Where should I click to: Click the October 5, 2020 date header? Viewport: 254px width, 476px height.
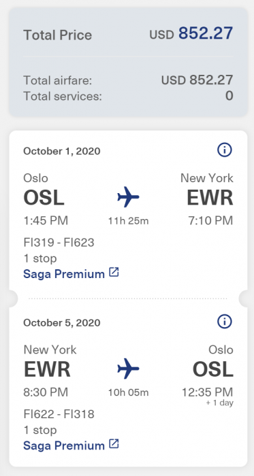pos(62,322)
